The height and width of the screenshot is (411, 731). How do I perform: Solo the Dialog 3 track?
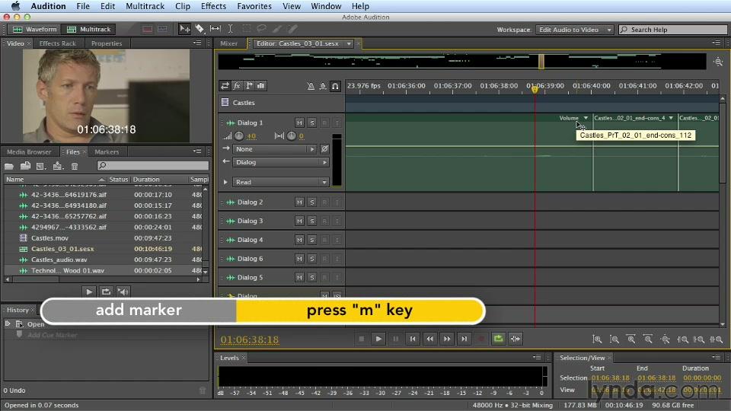pyautogui.click(x=312, y=221)
